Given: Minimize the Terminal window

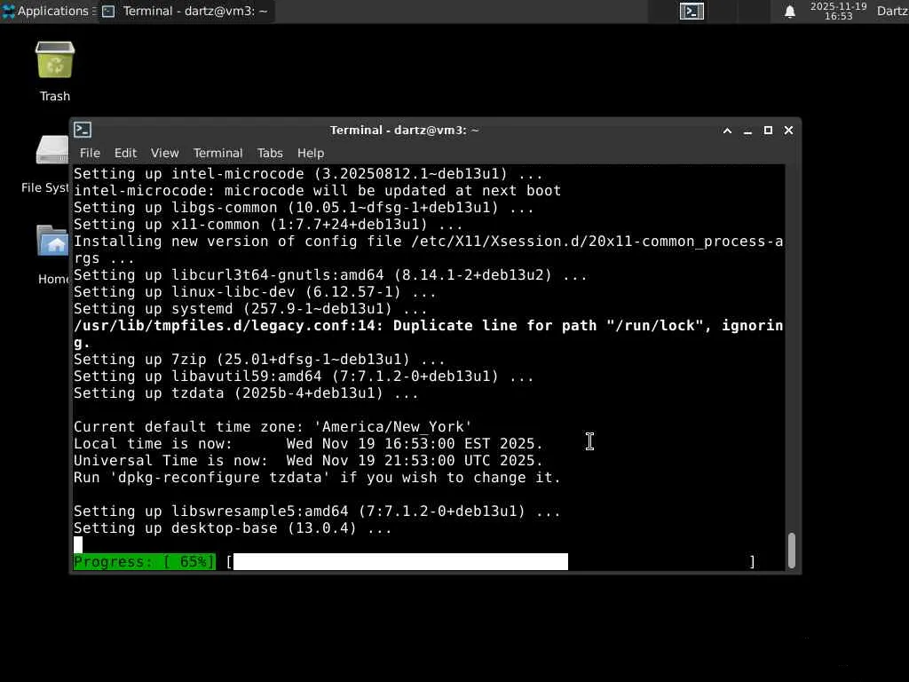Looking at the screenshot, I should [747, 131].
